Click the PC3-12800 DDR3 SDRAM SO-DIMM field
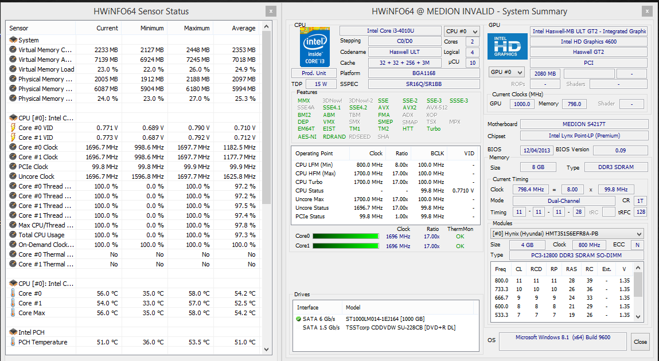Screen dimensions: 659x361 point(576,255)
